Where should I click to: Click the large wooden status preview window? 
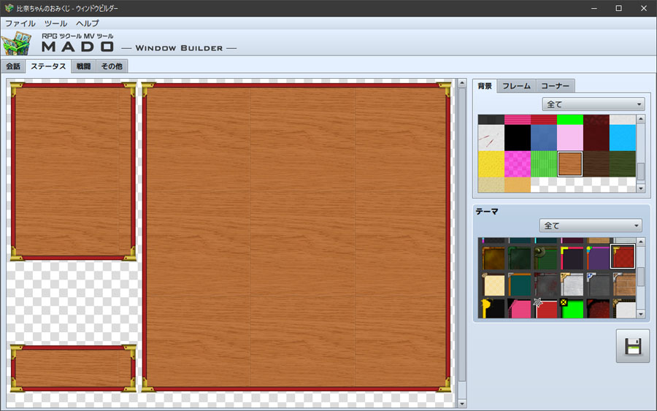click(296, 237)
